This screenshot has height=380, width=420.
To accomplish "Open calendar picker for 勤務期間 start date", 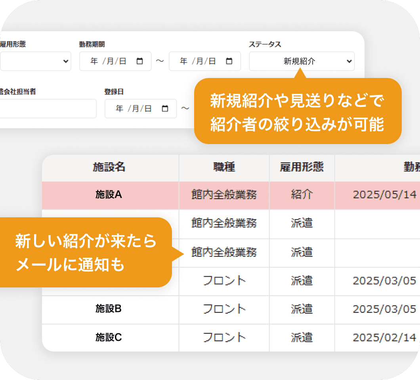I will [140, 61].
